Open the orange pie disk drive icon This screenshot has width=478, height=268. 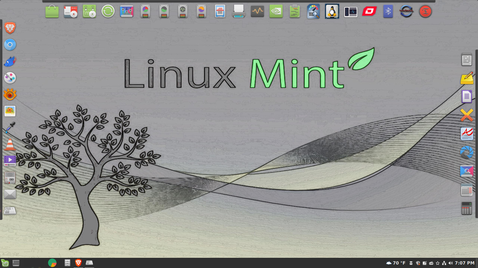coord(201,12)
